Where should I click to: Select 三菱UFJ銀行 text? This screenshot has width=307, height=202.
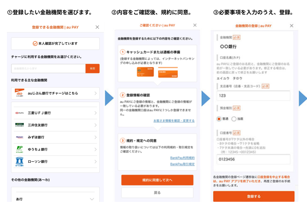tap(39, 113)
